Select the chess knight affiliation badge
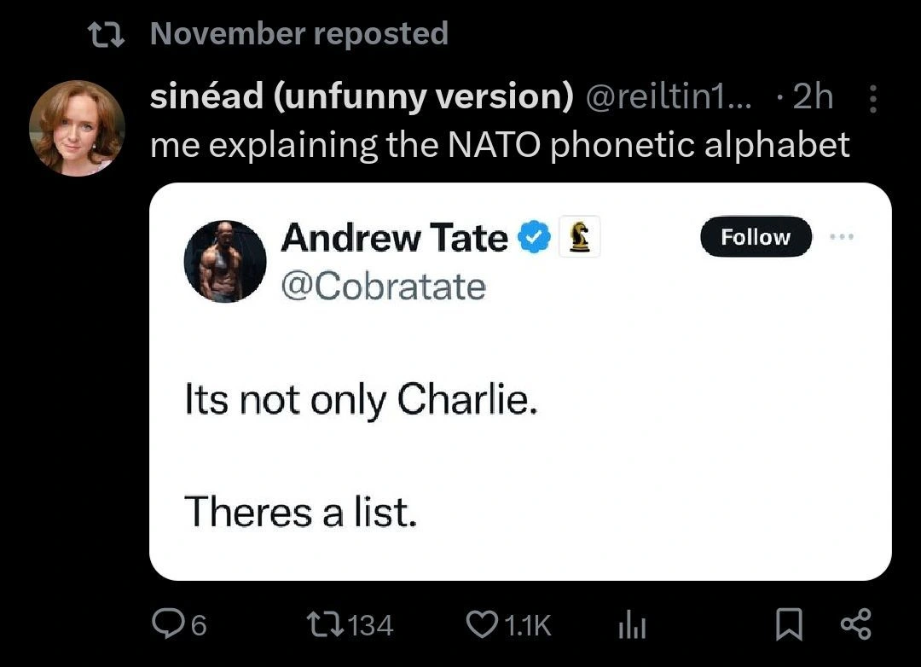Screen dimensions: 921x667 (578, 237)
